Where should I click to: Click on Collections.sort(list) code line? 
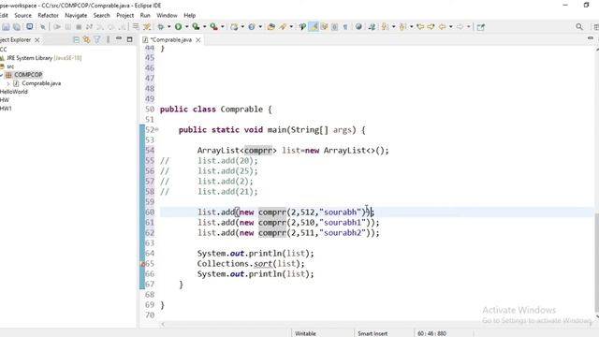[251, 264]
